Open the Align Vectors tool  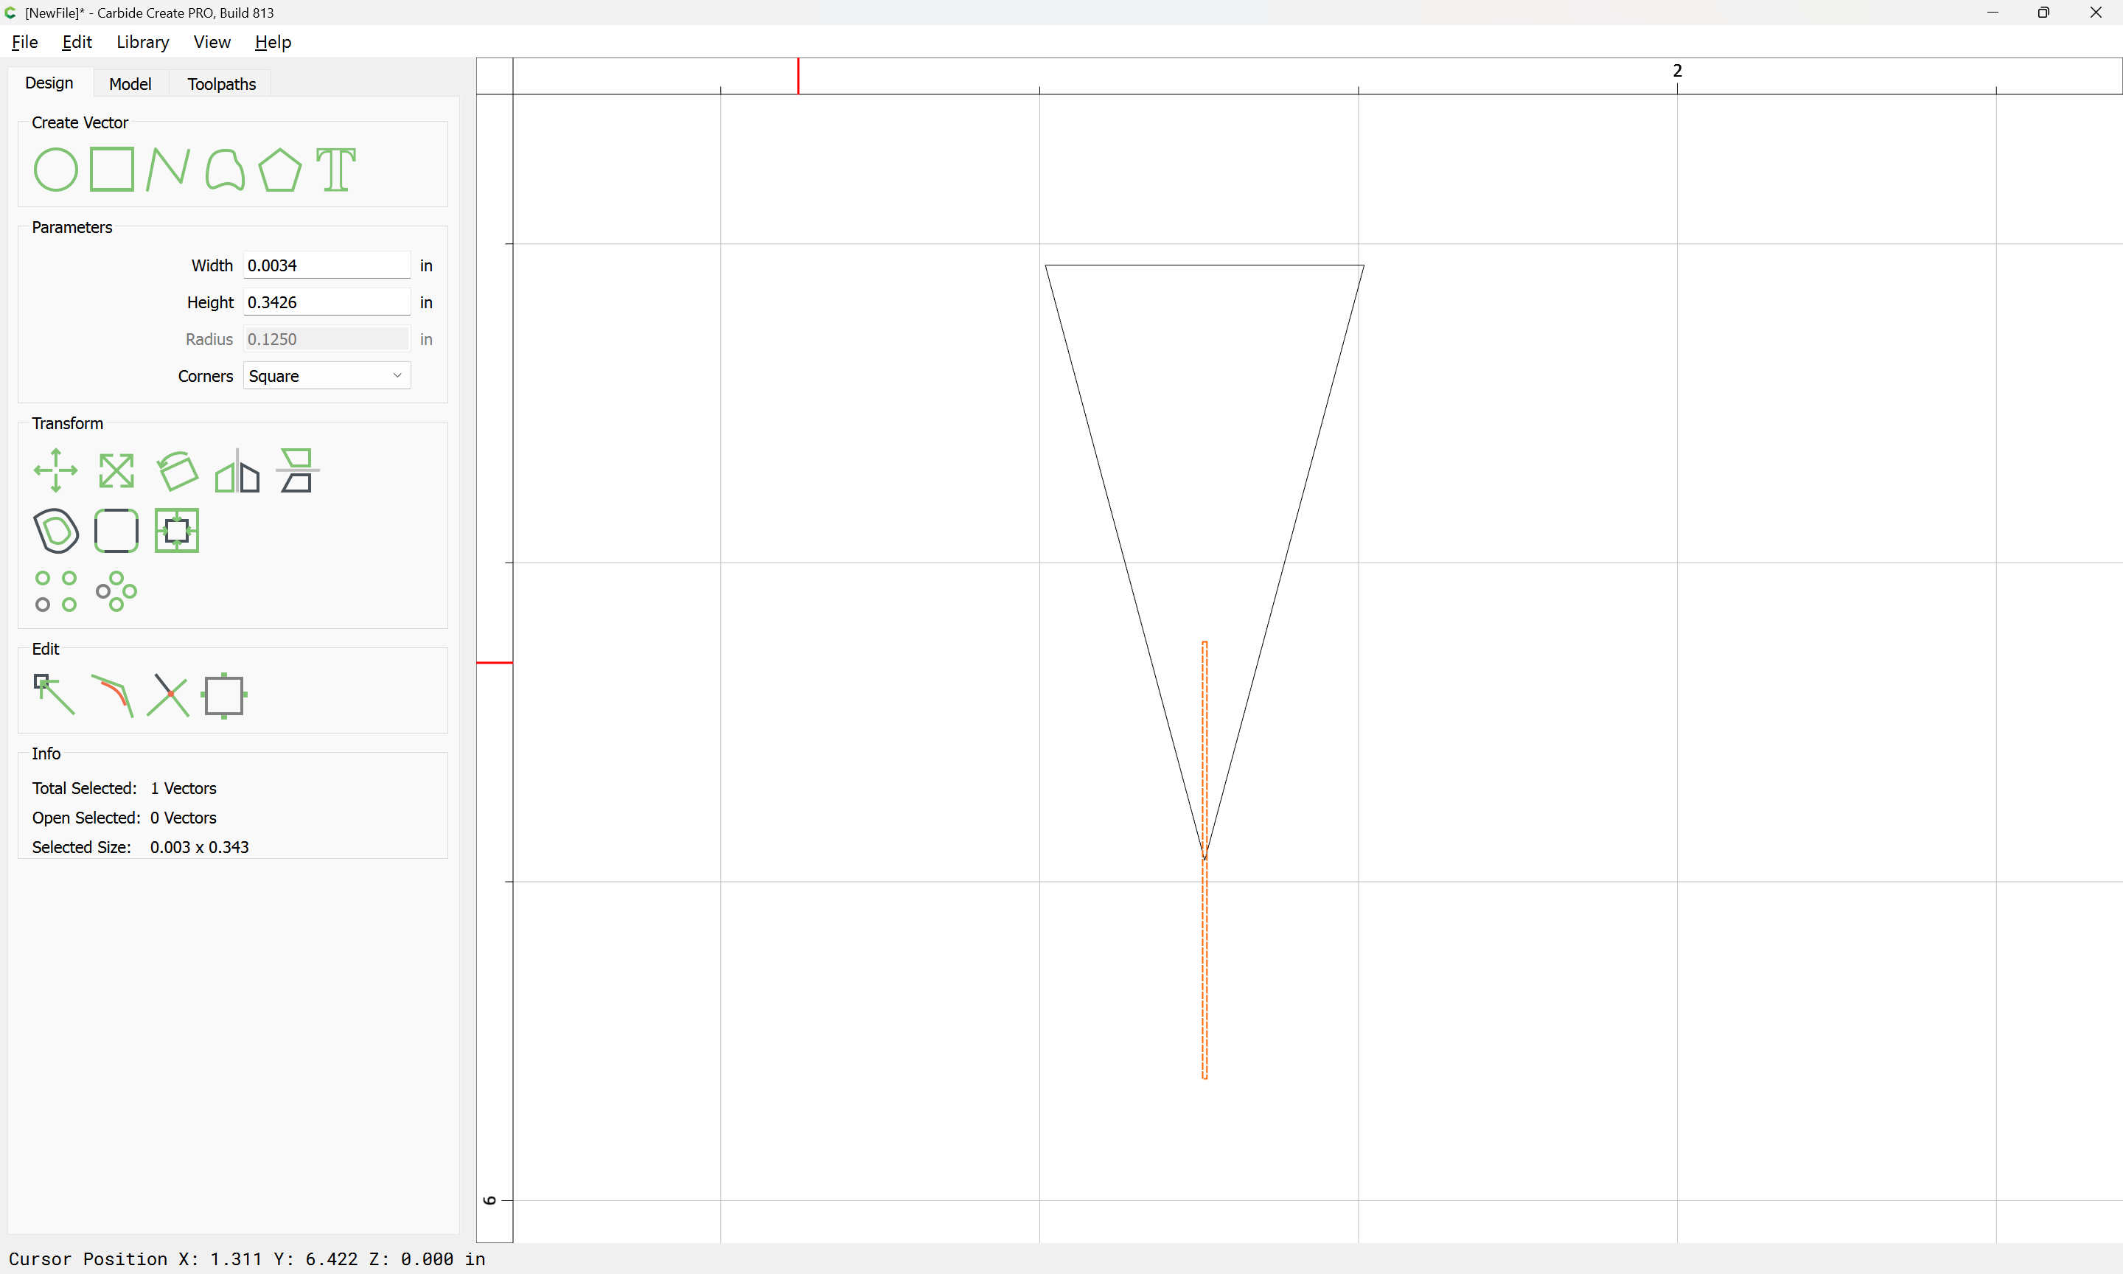177,531
